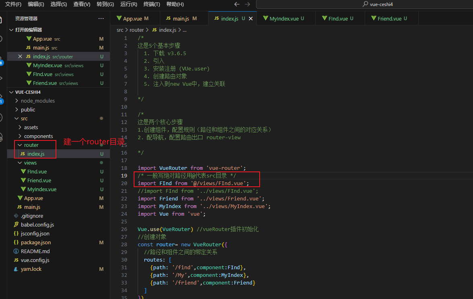Viewport: 473px width, 299px height.
Task: Click the router breadcrumb segment
Action: [x=136, y=30]
